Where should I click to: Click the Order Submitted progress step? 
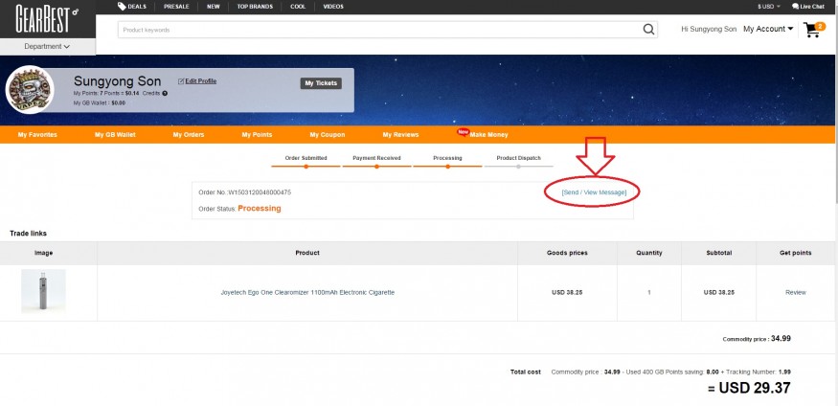306,161
